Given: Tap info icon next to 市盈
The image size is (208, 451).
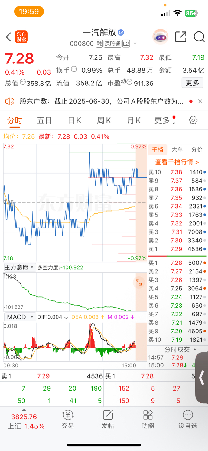Looking at the screenshot, I should [129, 82].
